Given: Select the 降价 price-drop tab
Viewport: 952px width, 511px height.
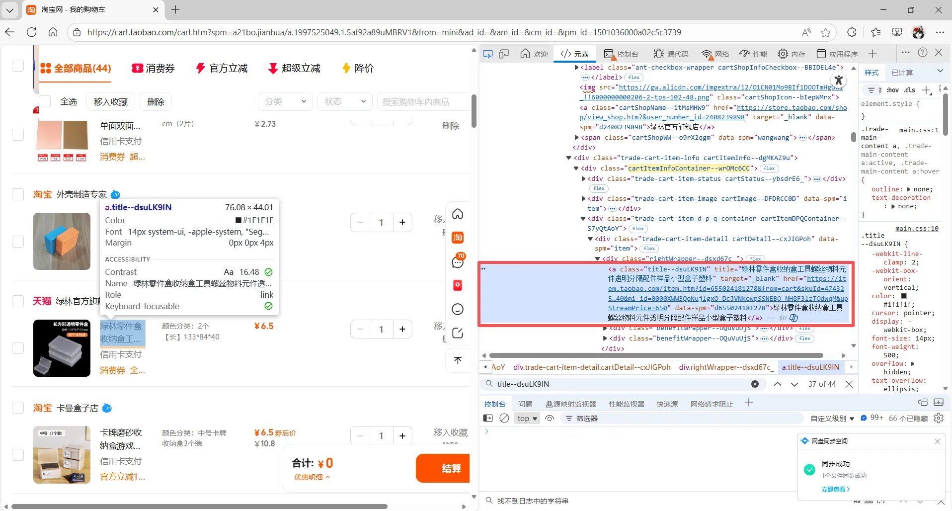Looking at the screenshot, I should tap(358, 68).
